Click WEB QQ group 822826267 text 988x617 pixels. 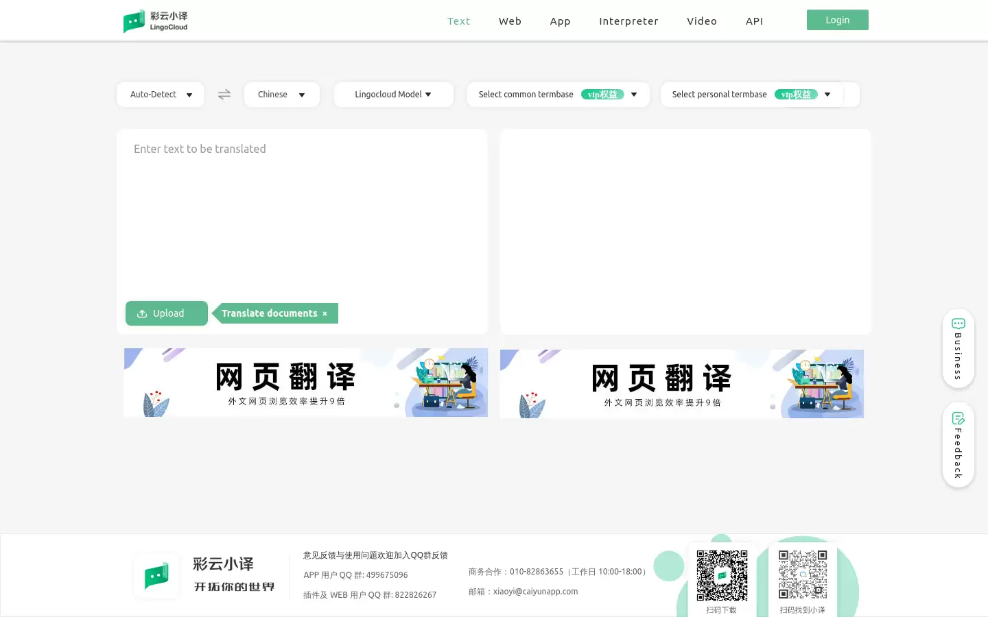pyautogui.click(x=370, y=595)
